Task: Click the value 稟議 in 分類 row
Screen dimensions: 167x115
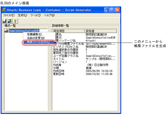Action: pos(89,68)
